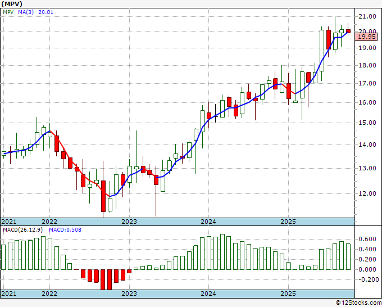Click the tall green candle from 17.70 to 20.10
The height and width of the screenshot is (307, 382).
[x=322, y=51]
